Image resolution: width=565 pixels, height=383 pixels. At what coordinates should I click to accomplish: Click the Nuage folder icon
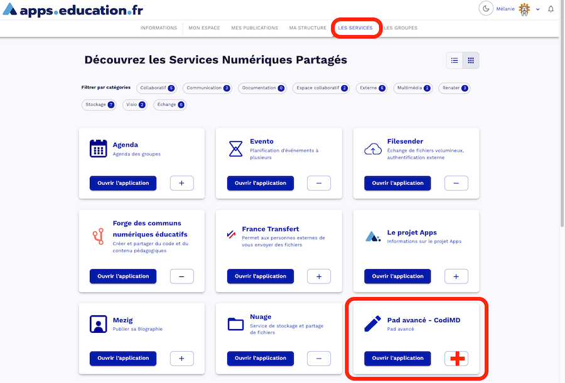click(235, 324)
